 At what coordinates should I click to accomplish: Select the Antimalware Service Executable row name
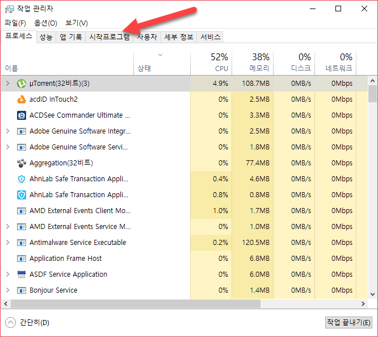[x=78, y=243]
